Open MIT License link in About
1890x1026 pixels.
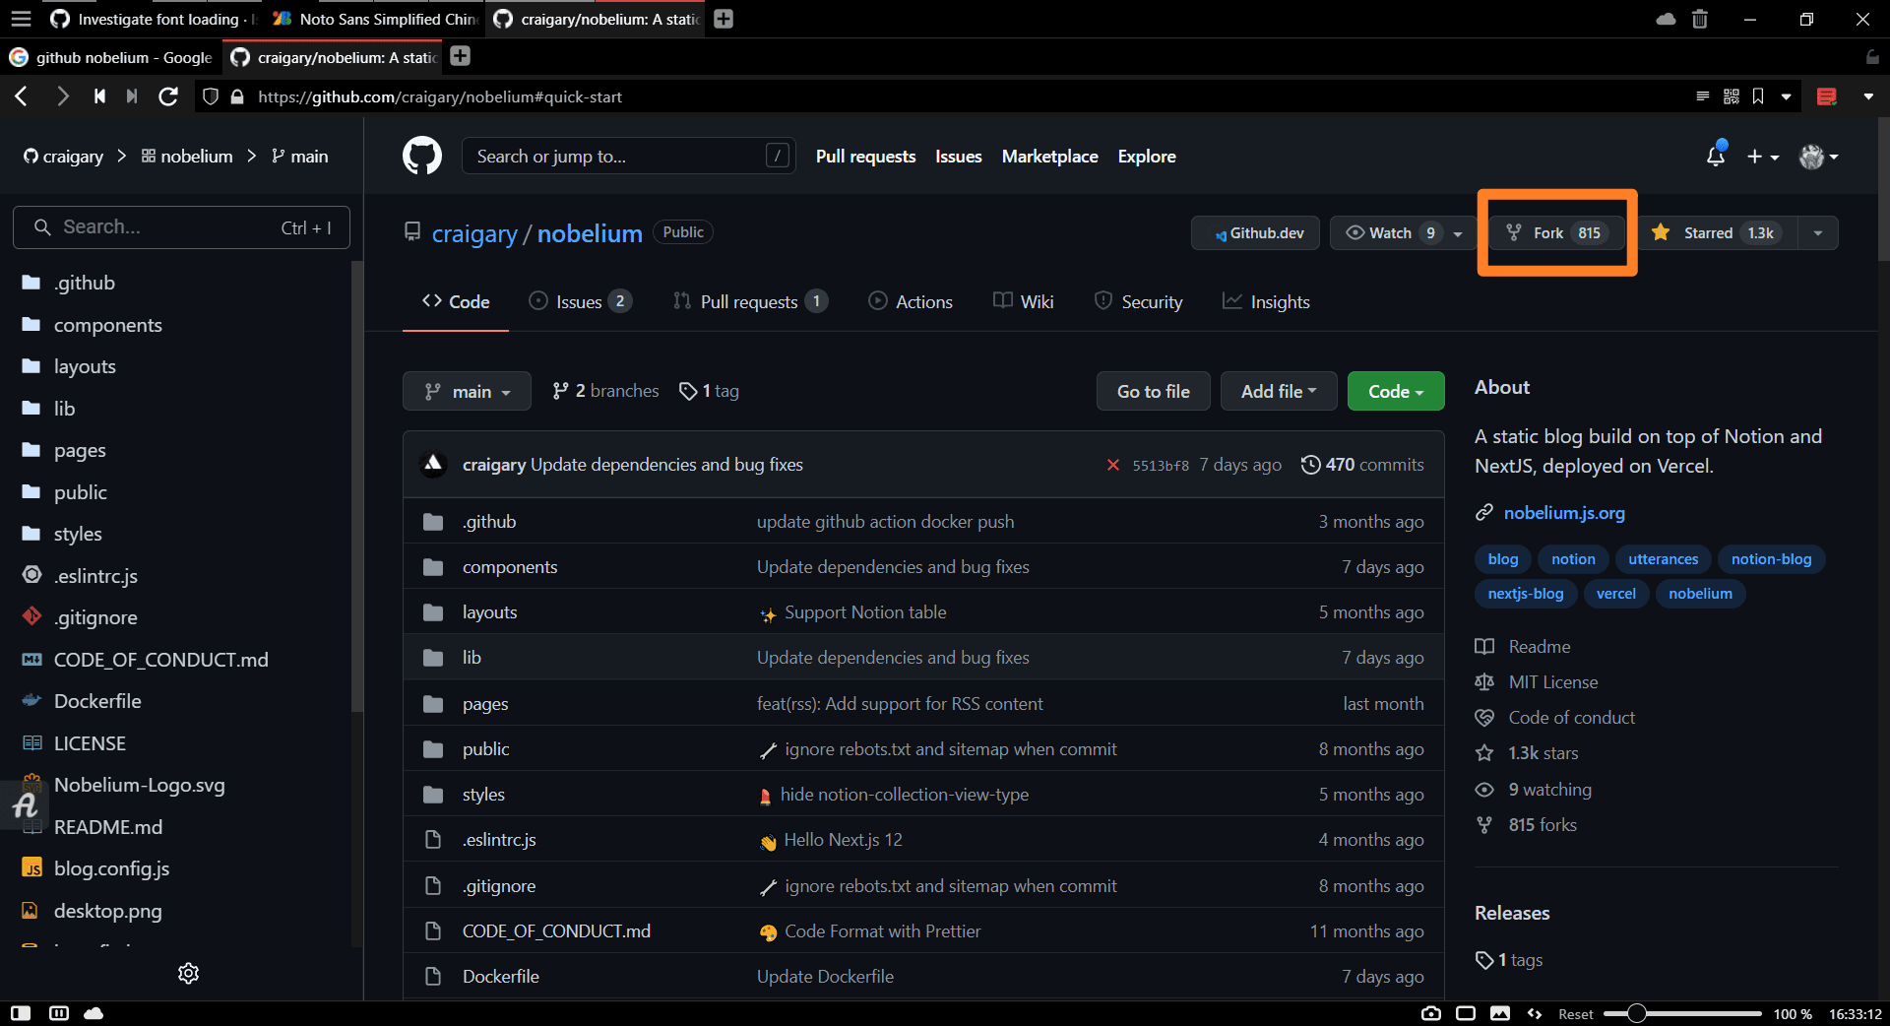(x=1553, y=682)
